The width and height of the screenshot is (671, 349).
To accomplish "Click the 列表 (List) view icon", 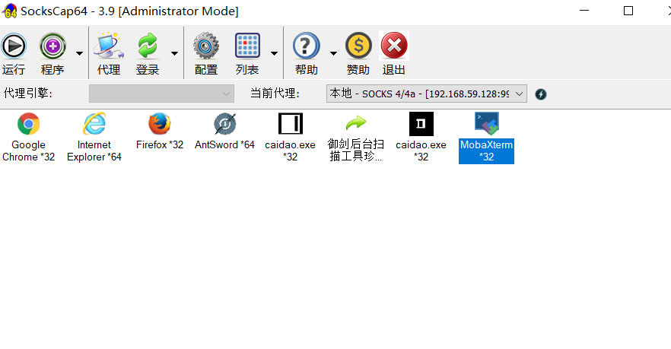I will pyautogui.click(x=247, y=46).
